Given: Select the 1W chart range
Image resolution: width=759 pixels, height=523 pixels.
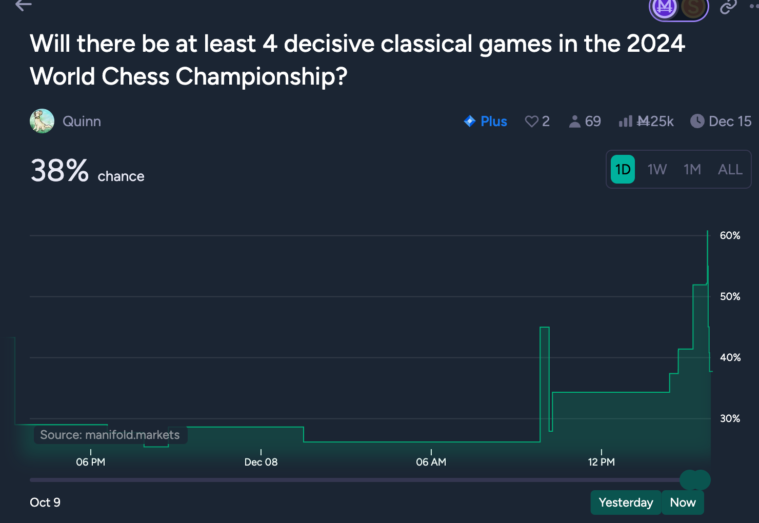Looking at the screenshot, I should pyautogui.click(x=657, y=169).
